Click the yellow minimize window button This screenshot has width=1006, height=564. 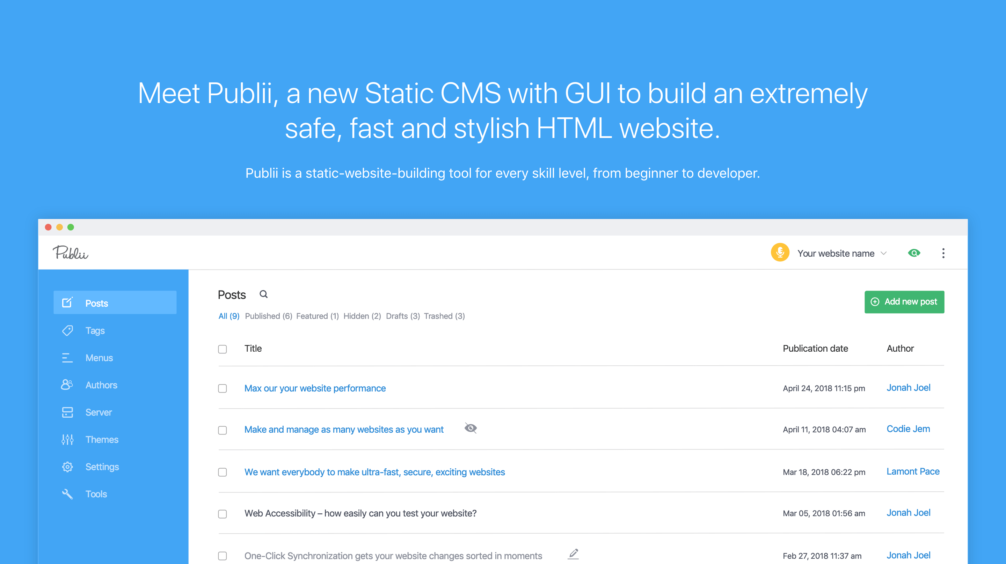coord(59,227)
